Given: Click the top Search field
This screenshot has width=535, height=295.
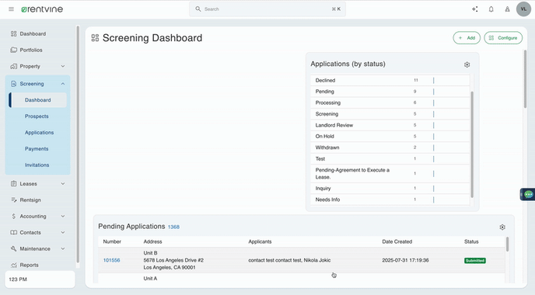Looking at the screenshot, I should coord(267,9).
